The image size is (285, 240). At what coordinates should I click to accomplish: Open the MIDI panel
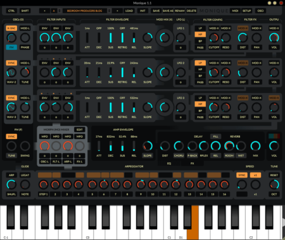[x=235, y=11]
